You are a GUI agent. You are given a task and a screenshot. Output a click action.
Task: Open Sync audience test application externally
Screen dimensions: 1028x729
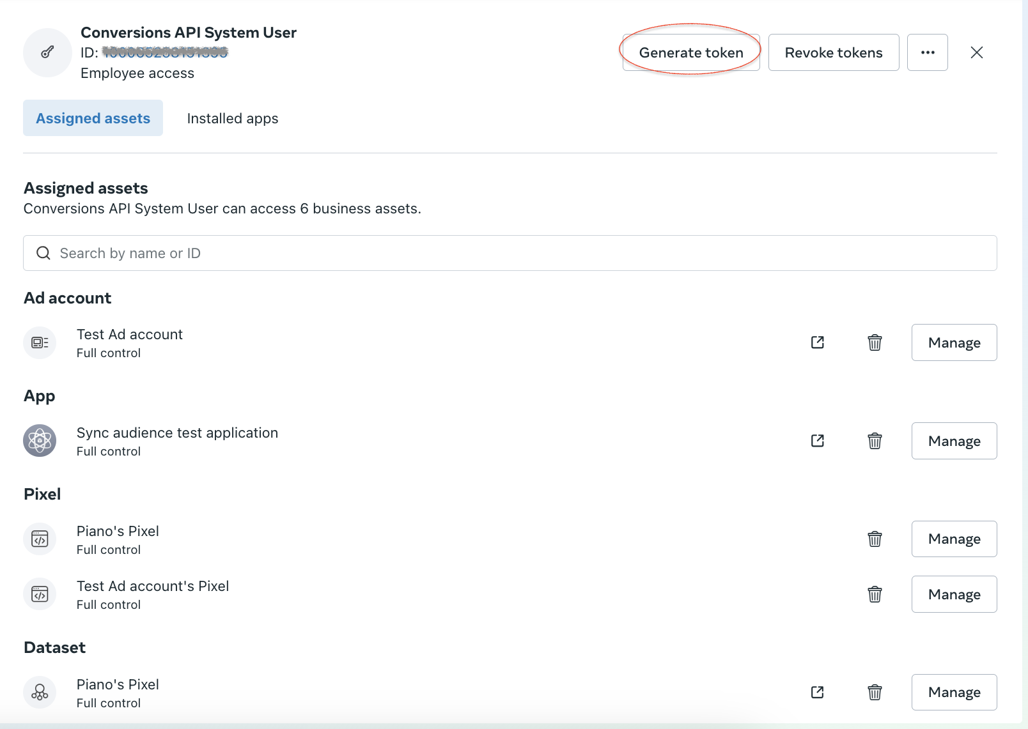click(818, 441)
